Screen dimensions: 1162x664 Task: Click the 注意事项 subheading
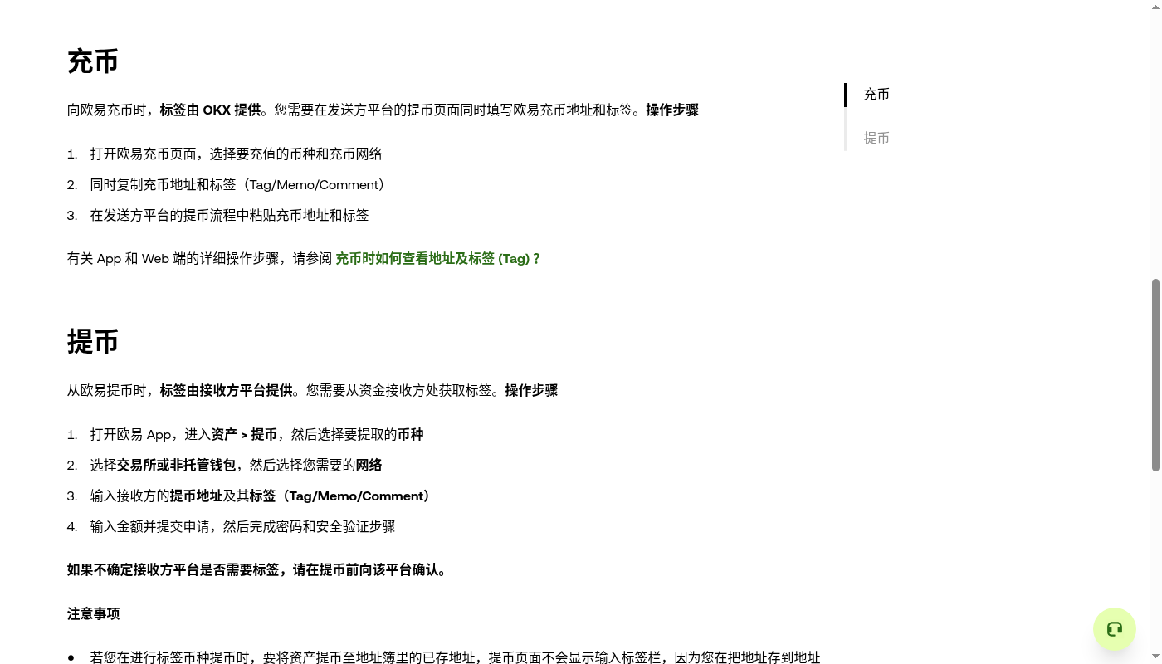pos(94,614)
